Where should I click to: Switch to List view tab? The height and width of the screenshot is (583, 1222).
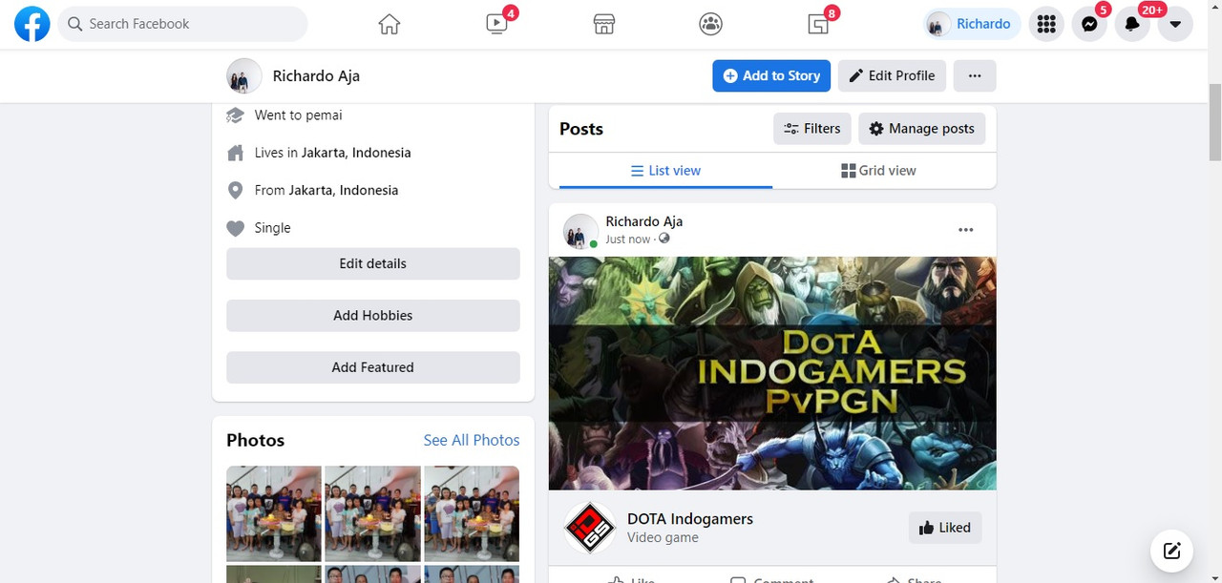click(x=665, y=171)
